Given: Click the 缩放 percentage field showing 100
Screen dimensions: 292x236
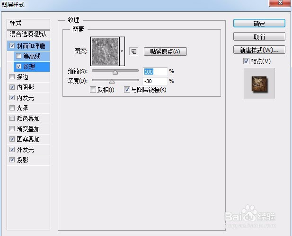Looking at the screenshot, I should tap(155, 71).
